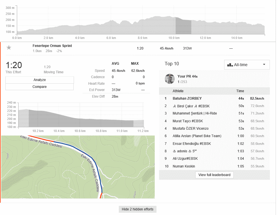Click highlighted segment on top elevation chart
This screenshot has width=277, height=215.
tap(183, 27)
